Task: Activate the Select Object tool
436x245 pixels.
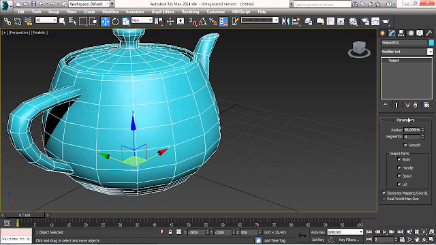Action: click(x=62, y=21)
